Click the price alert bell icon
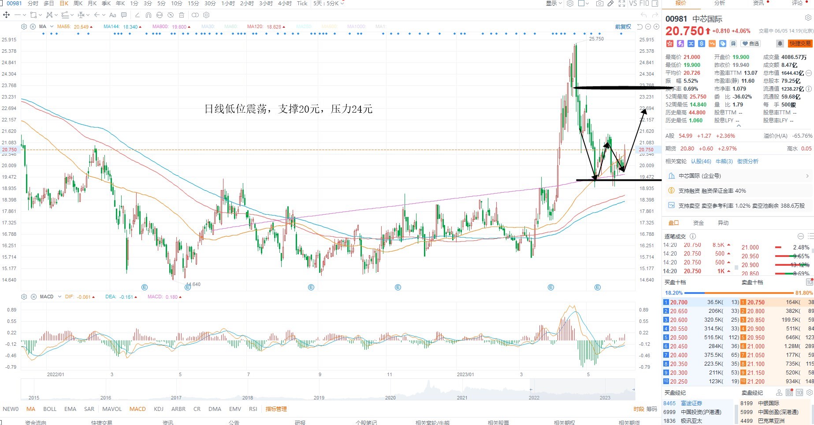Viewport: 814px width, 425px height. tap(780, 44)
